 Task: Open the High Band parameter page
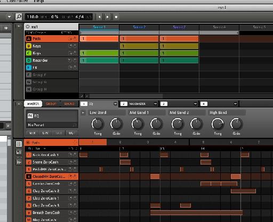point(227,112)
